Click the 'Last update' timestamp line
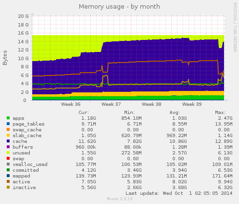Image resolution: width=239 pixels, height=204 pixels. pyautogui.click(x=179, y=193)
